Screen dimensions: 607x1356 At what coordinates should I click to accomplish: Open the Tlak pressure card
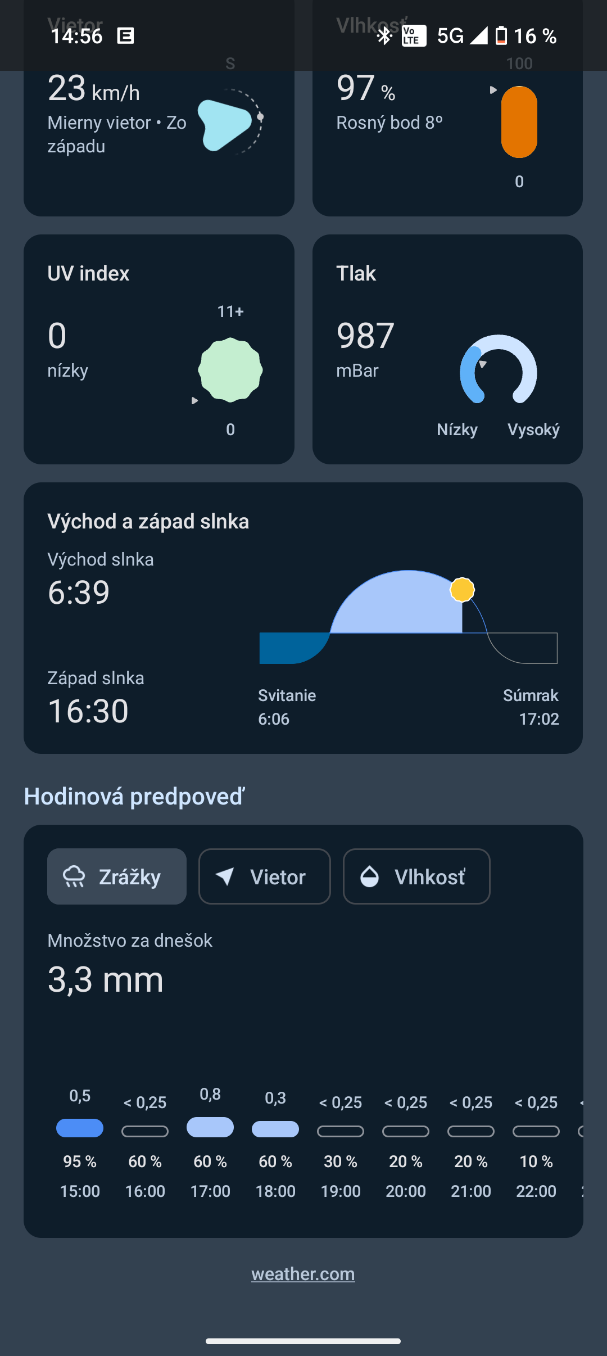point(447,349)
